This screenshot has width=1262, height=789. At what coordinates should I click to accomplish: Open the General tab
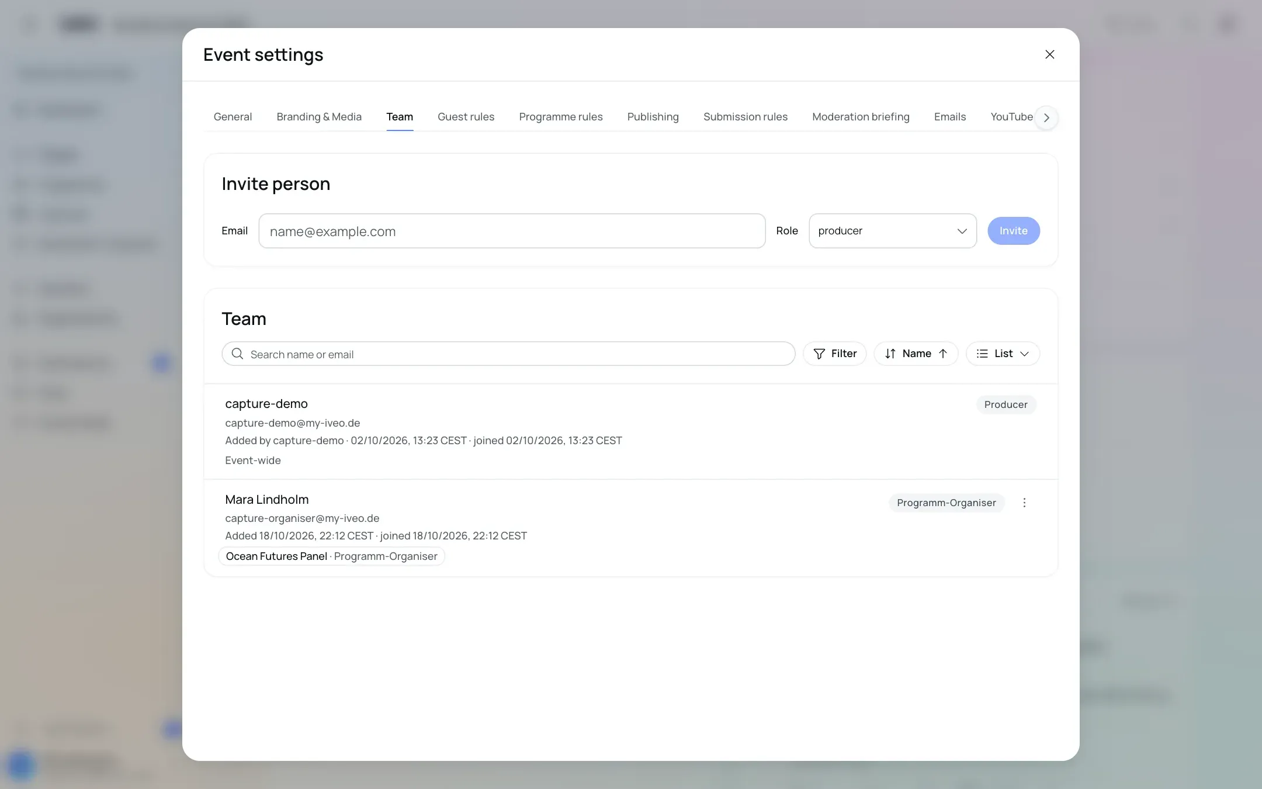[233, 117]
